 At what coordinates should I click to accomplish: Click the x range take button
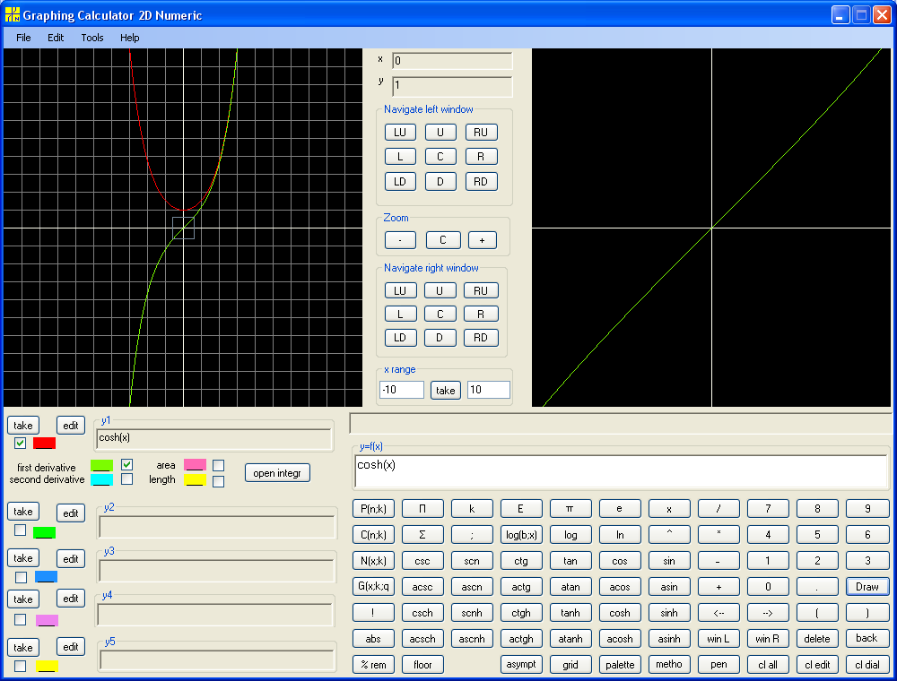coord(446,390)
